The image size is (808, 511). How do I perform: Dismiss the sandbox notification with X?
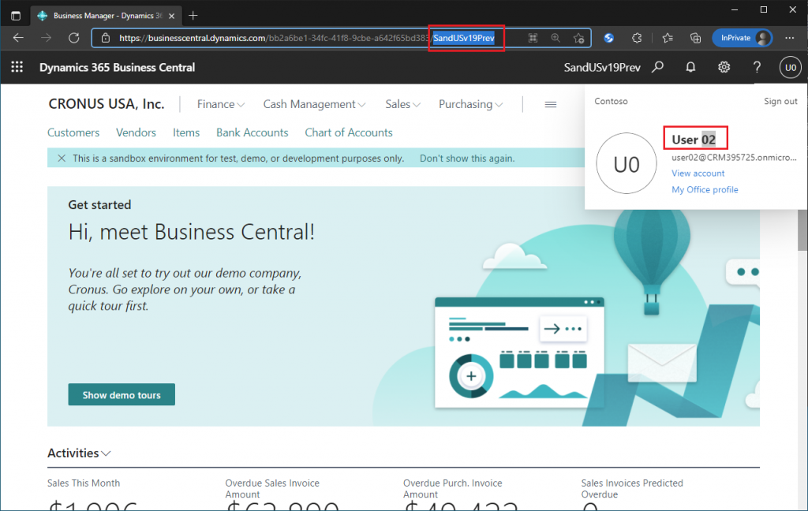coord(62,159)
